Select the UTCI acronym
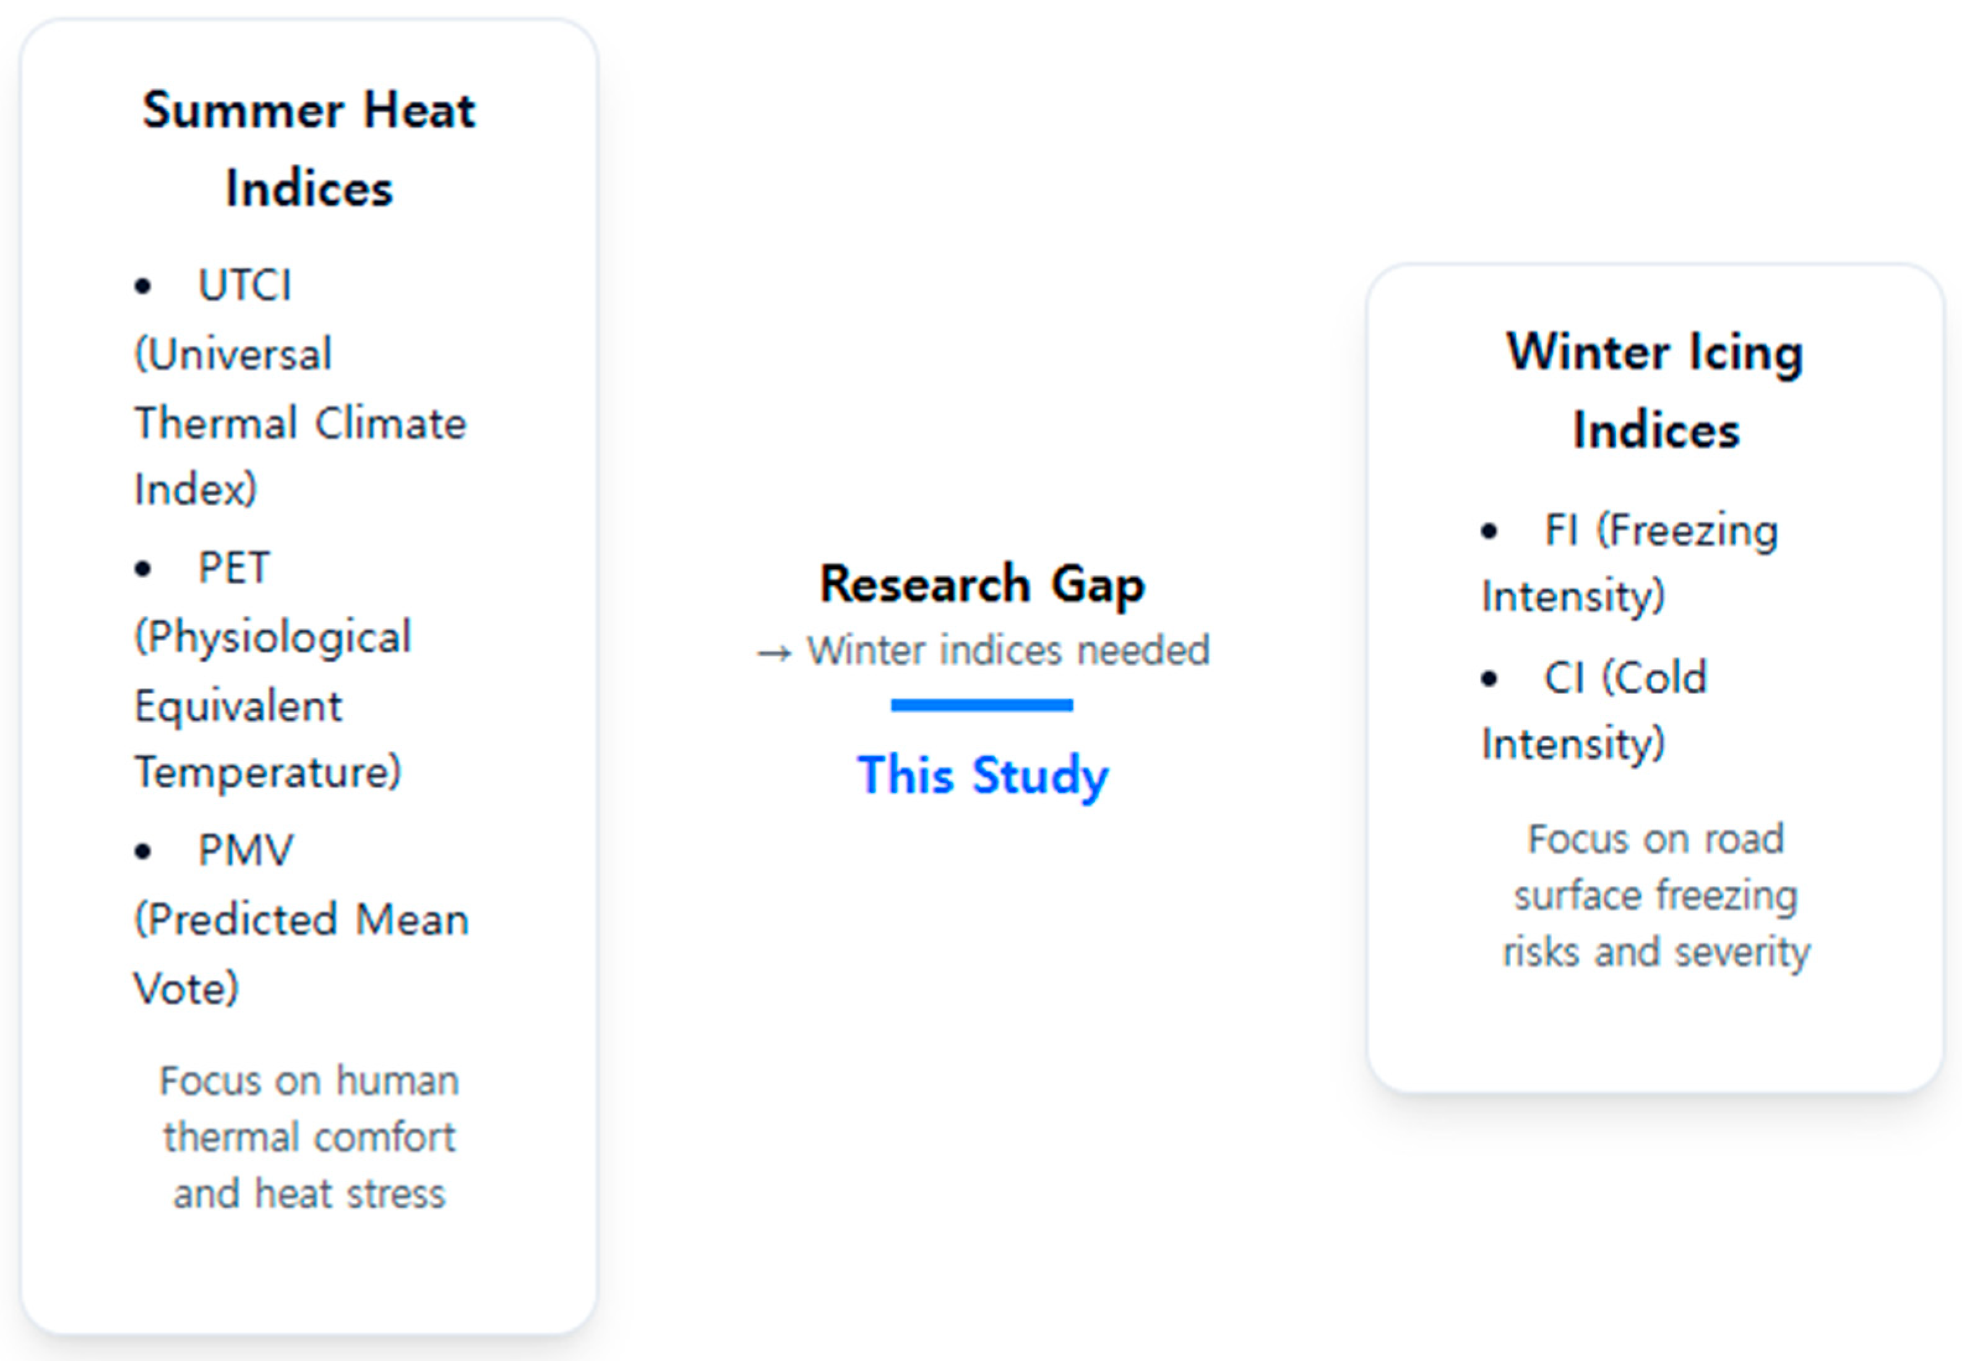1962x1361 pixels. click(245, 285)
